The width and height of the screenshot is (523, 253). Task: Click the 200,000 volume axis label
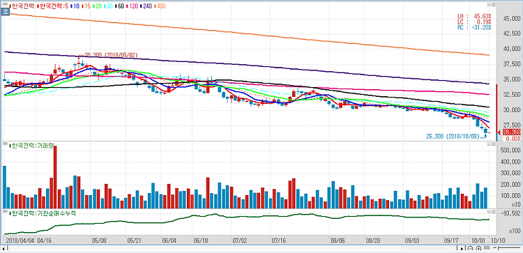tap(510, 184)
